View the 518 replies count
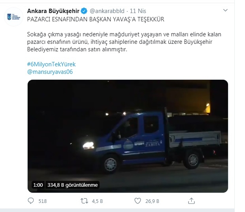 tap(43, 201)
